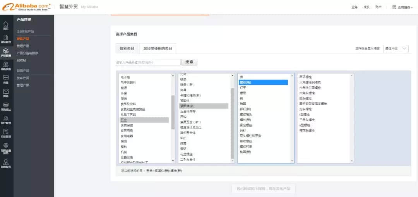Open 管理产品 under 全球旺铺产品 in sidebar

click(x=23, y=46)
